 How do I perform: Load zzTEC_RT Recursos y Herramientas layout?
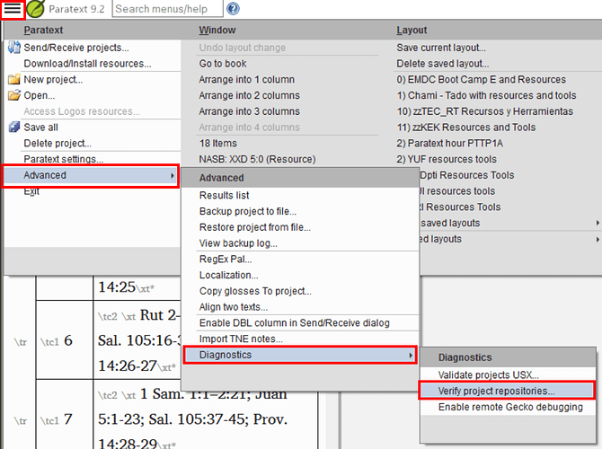click(485, 111)
